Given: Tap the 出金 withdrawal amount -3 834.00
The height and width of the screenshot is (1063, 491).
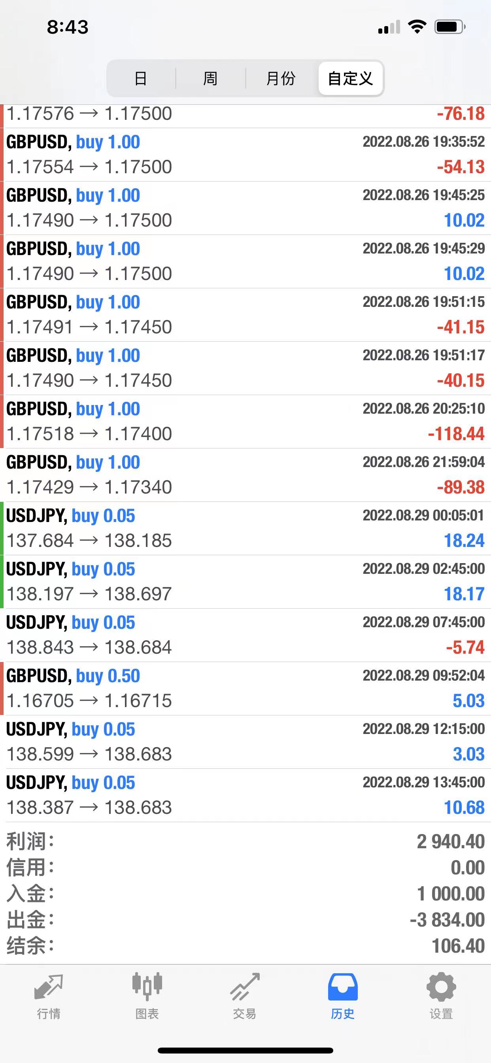Looking at the screenshot, I should coord(447,920).
